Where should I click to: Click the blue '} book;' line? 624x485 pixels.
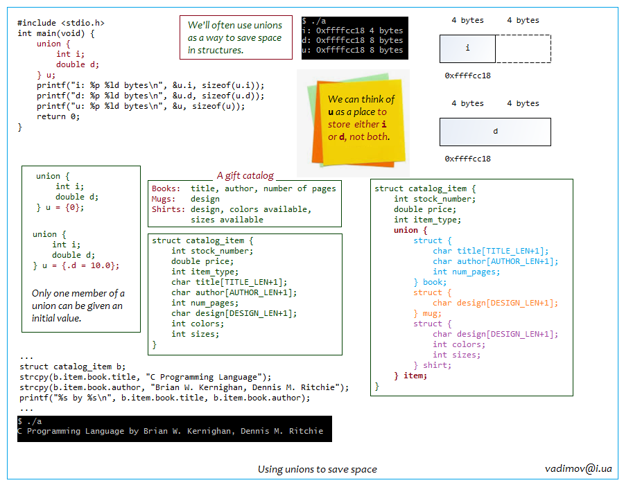(430, 282)
